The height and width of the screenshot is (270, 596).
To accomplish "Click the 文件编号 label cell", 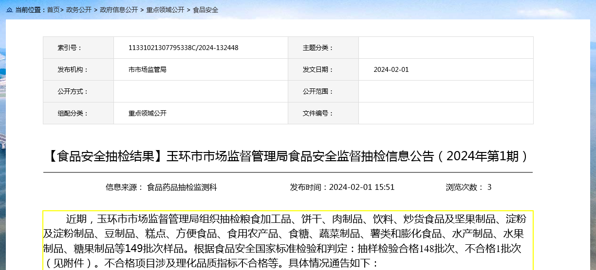I will tap(318, 113).
